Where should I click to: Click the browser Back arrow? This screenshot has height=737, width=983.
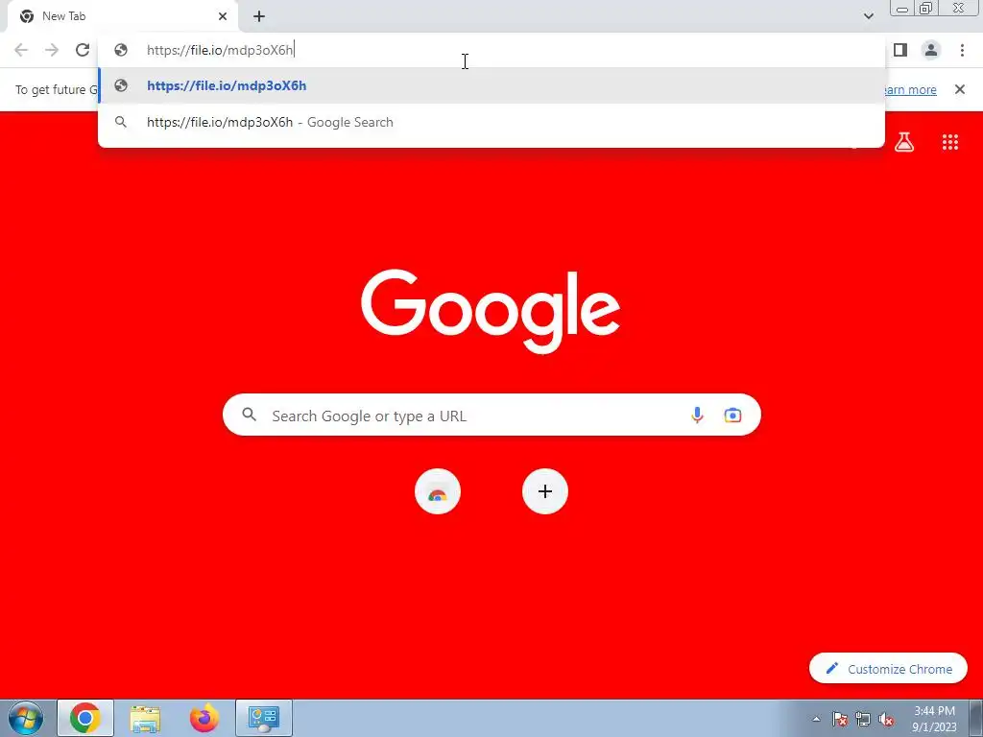click(21, 50)
